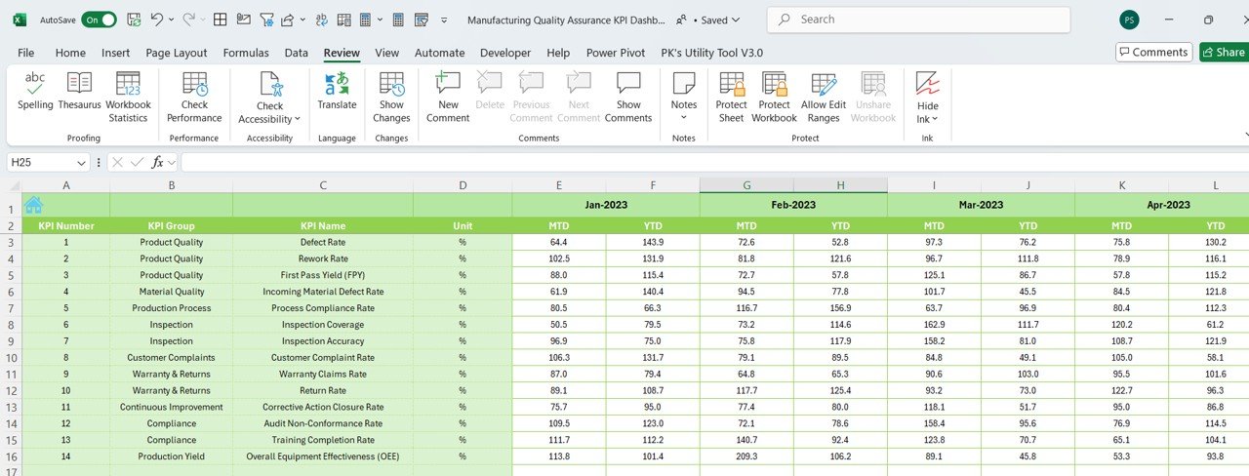Image resolution: width=1249 pixels, height=476 pixels.
Task: Click the Check Accessibility icon
Action: pyautogui.click(x=270, y=85)
